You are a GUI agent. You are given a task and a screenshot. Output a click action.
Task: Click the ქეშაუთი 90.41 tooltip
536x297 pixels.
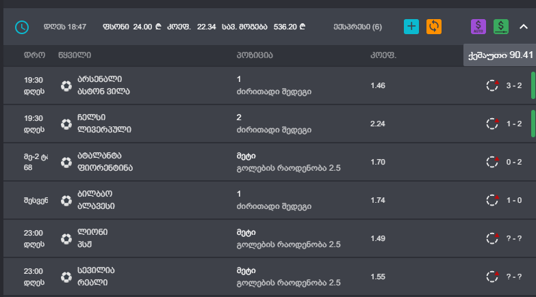500,55
